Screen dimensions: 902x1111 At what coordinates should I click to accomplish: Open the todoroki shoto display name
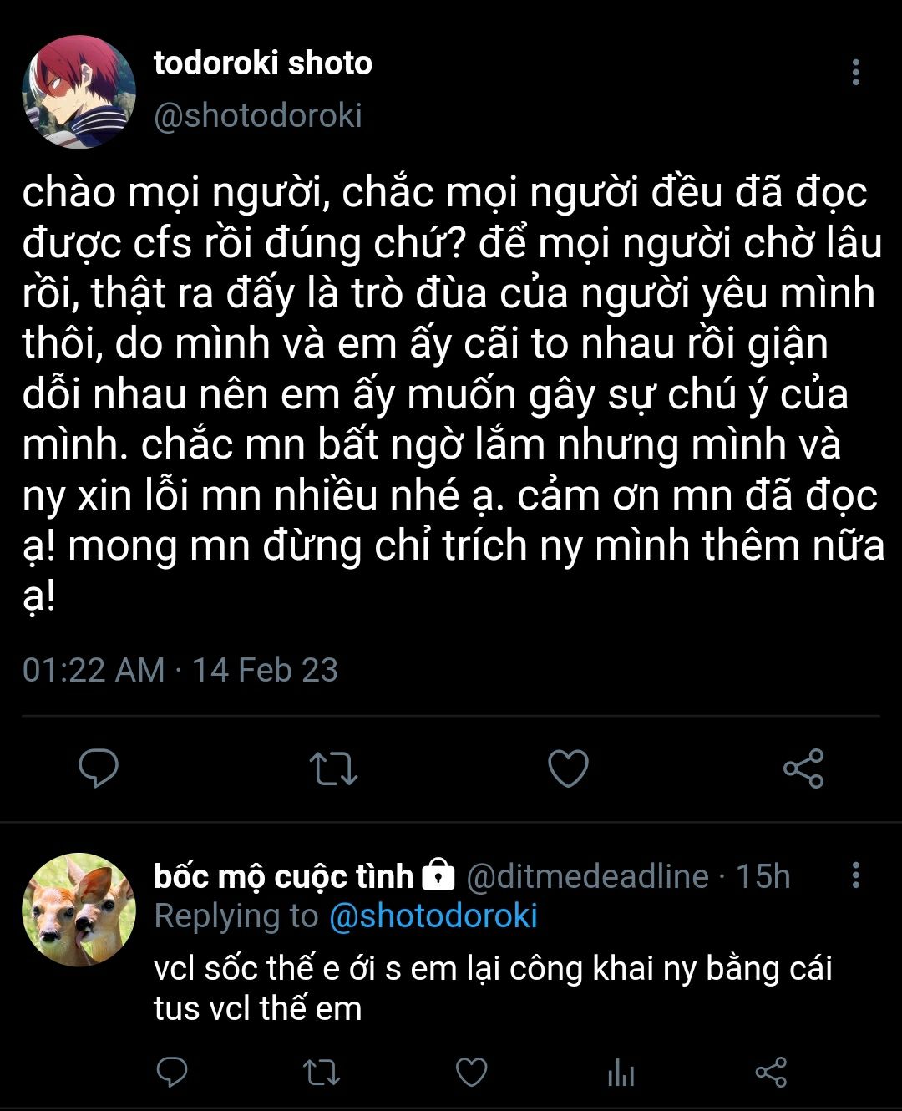click(x=263, y=63)
